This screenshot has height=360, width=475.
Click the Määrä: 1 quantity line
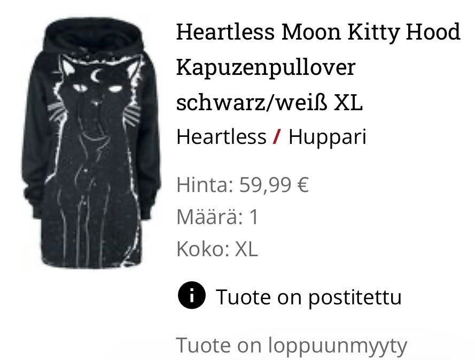[x=217, y=217]
